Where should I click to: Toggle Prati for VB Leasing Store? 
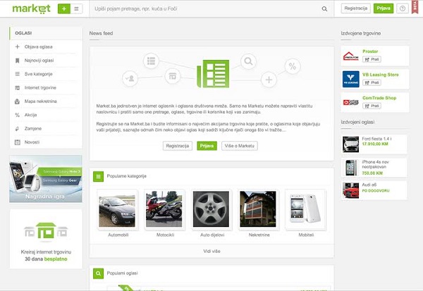click(x=372, y=82)
